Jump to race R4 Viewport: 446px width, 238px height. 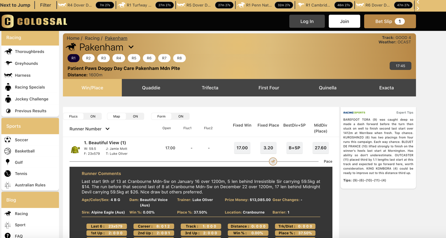coord(119,58)
